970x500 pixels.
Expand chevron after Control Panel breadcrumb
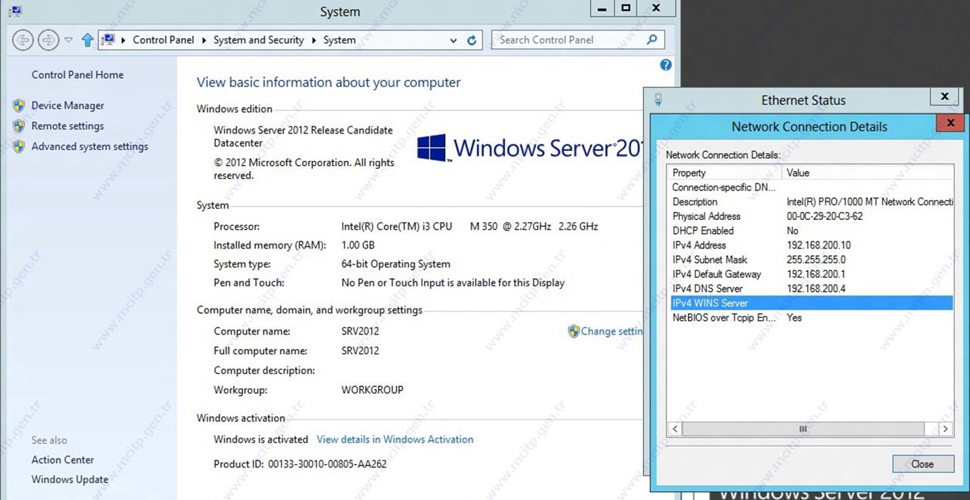pos(204,40)
